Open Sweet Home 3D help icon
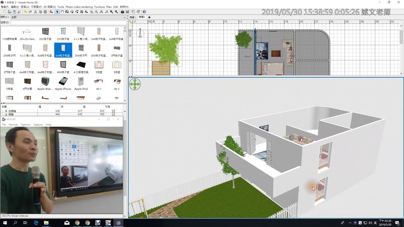Image resolution: width=404 pixels, height=227 pixels. (144, 12)
